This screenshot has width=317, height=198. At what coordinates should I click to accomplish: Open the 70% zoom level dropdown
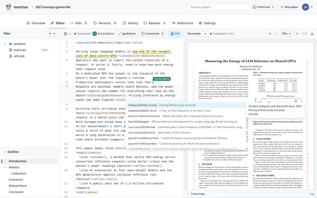coord(287,34)
